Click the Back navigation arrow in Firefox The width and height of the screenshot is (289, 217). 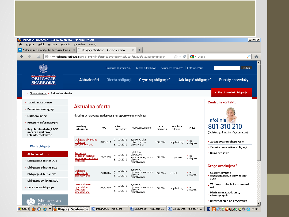click(21, 56)
